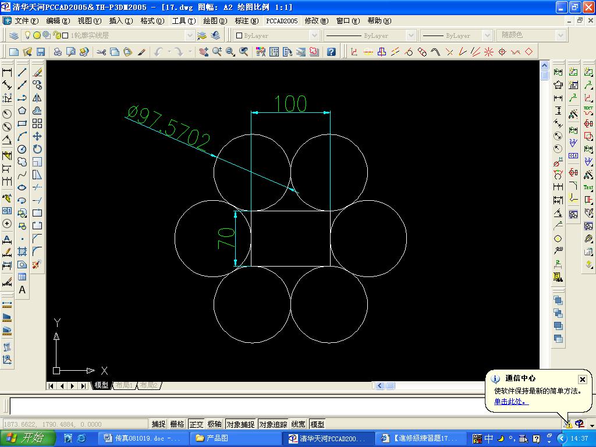
Task: Select the Aligned dimension tool
Action: (x=7, y=85)
